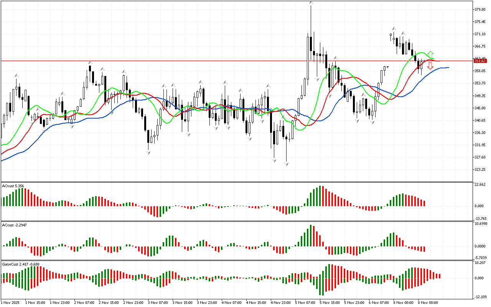Viewport: 491px width, 307px height.
Task: Click the red down arrow signal marker
Action: tap(430, 66)
